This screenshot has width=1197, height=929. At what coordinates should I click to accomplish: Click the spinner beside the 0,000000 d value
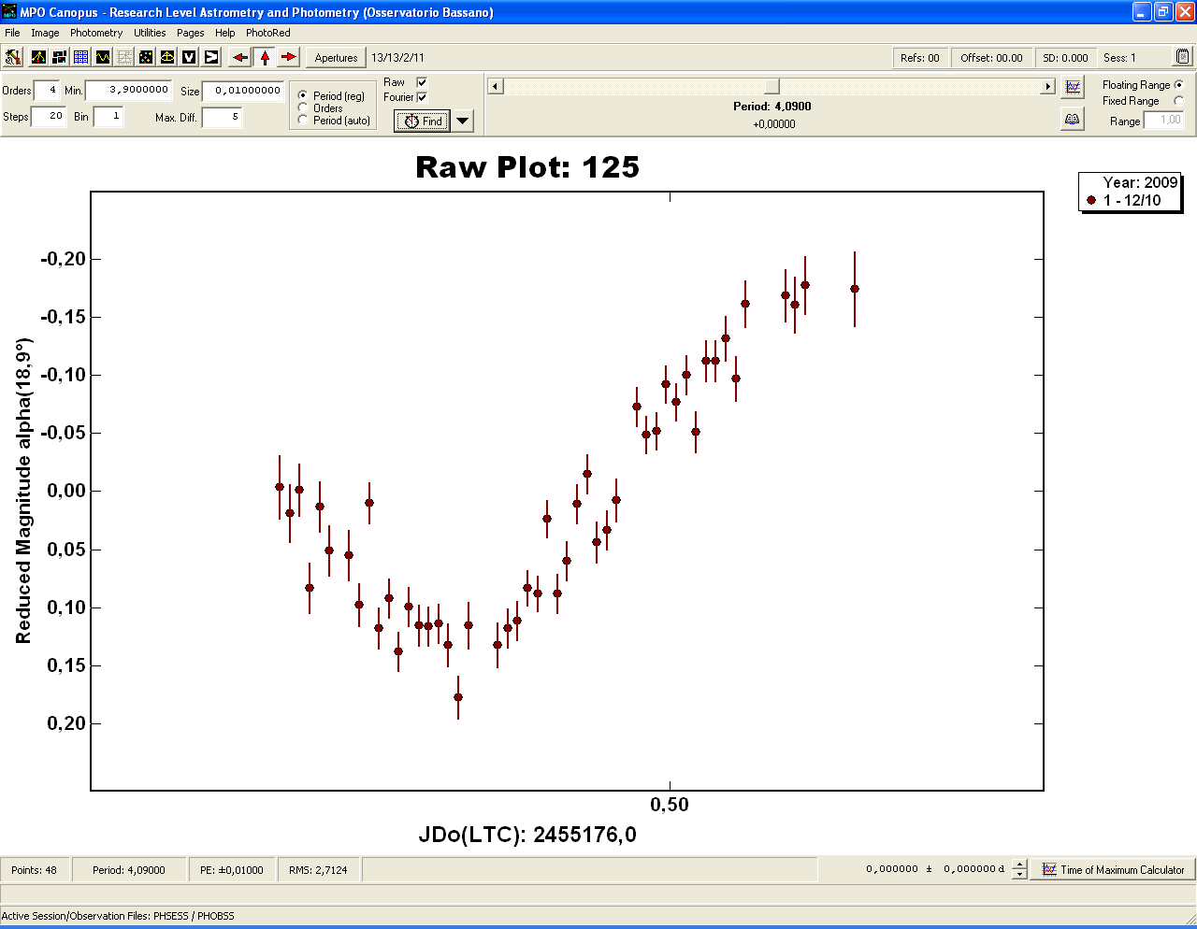(x=1019, y=869)
